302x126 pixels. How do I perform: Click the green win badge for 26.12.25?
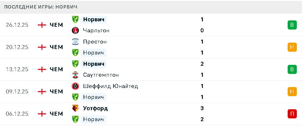coord(292,25)
